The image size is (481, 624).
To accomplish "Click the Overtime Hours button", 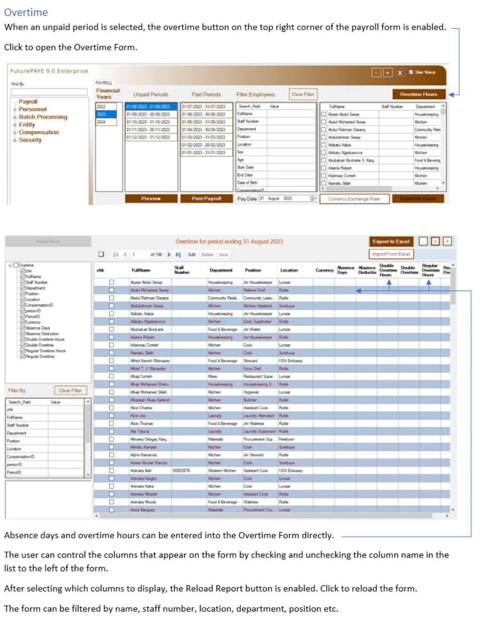I will click(x=418, y=94).
